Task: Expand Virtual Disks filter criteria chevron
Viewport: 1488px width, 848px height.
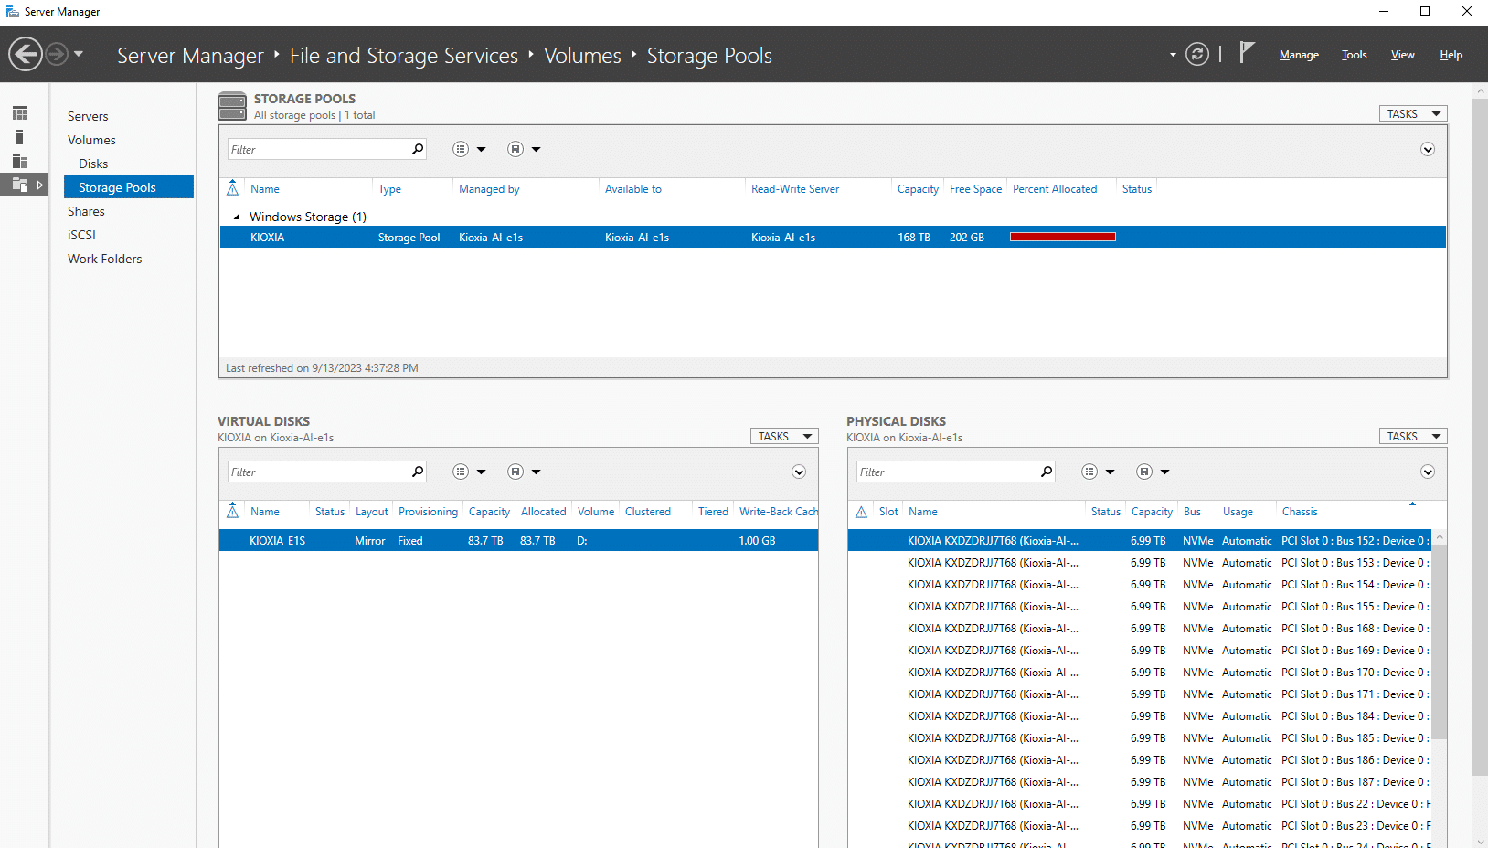Action: (799, 472)
